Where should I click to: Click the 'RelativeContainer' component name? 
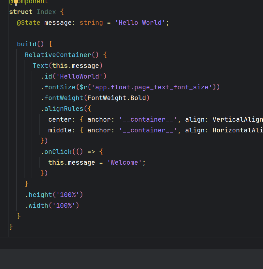pyautogui.click(x=58, y=55)
